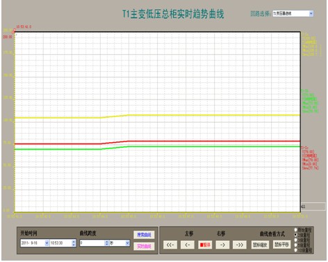This screenshot has width=328, height=262.
Task: Click the curve span number input field
Action: point(92,243)
